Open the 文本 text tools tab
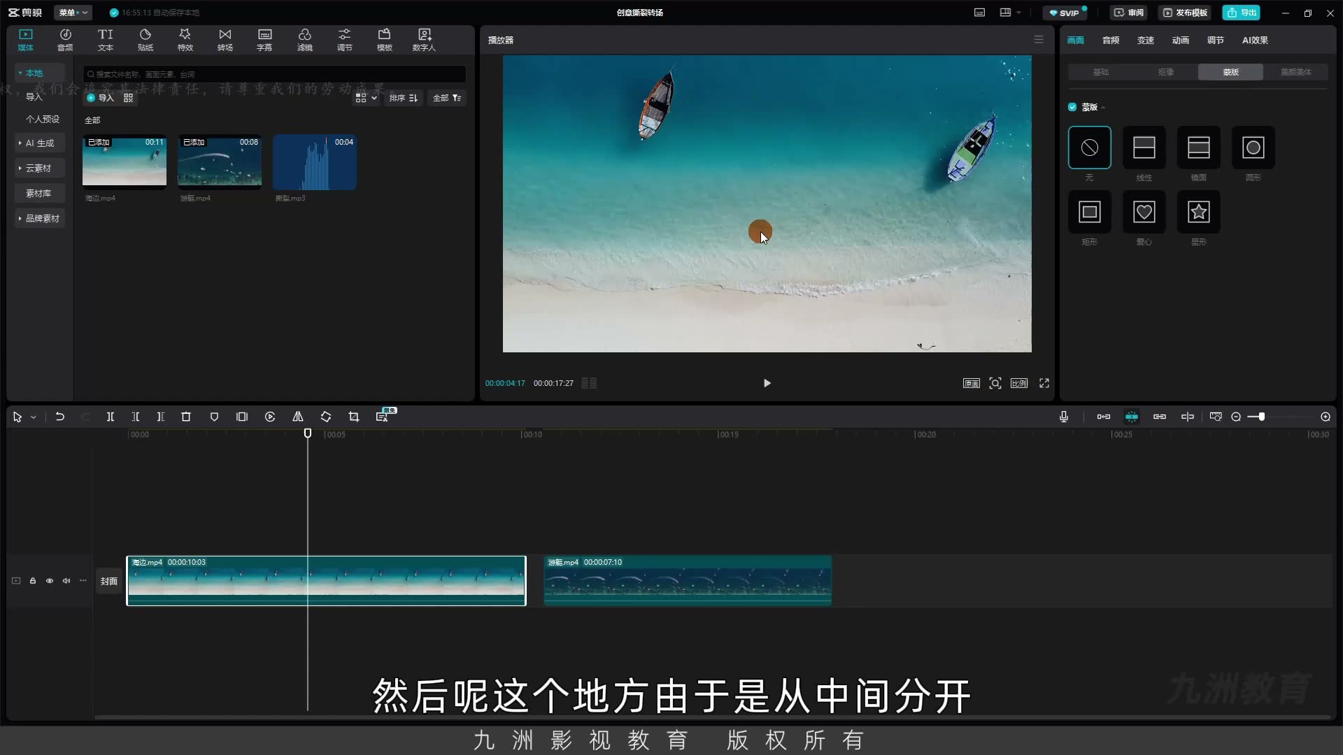1343x755 pixels. tap(105, 40)
